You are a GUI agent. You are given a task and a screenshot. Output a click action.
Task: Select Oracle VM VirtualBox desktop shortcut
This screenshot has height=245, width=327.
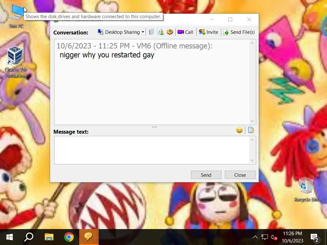tap(16, 62)
